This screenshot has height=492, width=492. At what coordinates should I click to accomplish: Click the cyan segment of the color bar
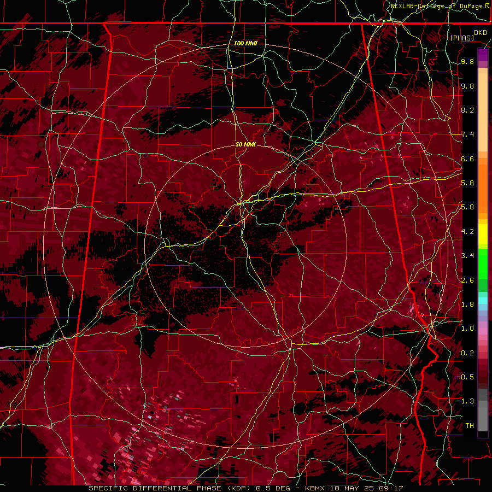483,301
